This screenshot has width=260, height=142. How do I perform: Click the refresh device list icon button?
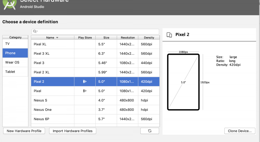coord(150,131)
